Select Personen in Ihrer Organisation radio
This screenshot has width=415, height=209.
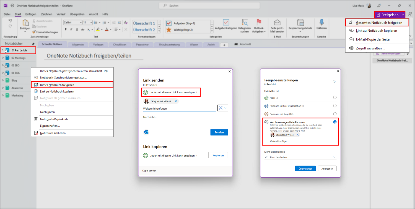[x=335, y=106]
